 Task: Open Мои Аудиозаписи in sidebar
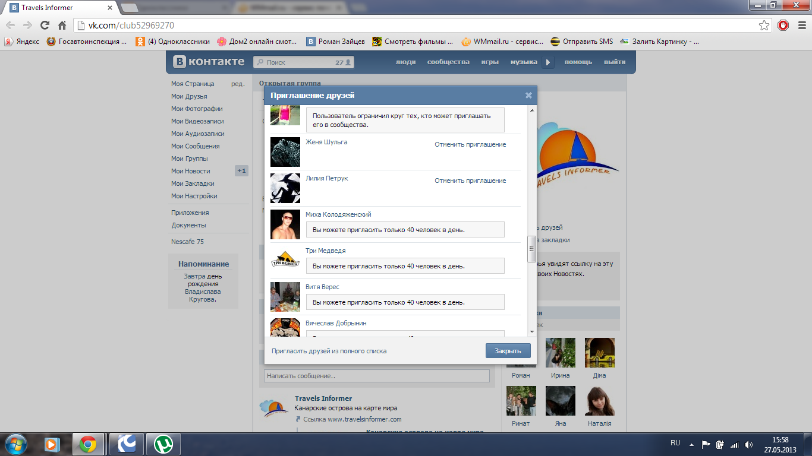click(198, 134)
